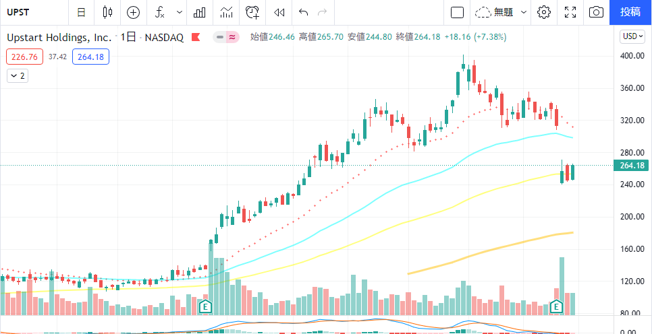Click the blue 投稿 publish button
The width and height of the screenshot is (652, 334).
[630, 12]
